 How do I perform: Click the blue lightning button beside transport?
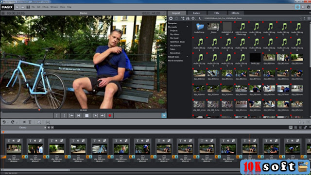(164, 115)
